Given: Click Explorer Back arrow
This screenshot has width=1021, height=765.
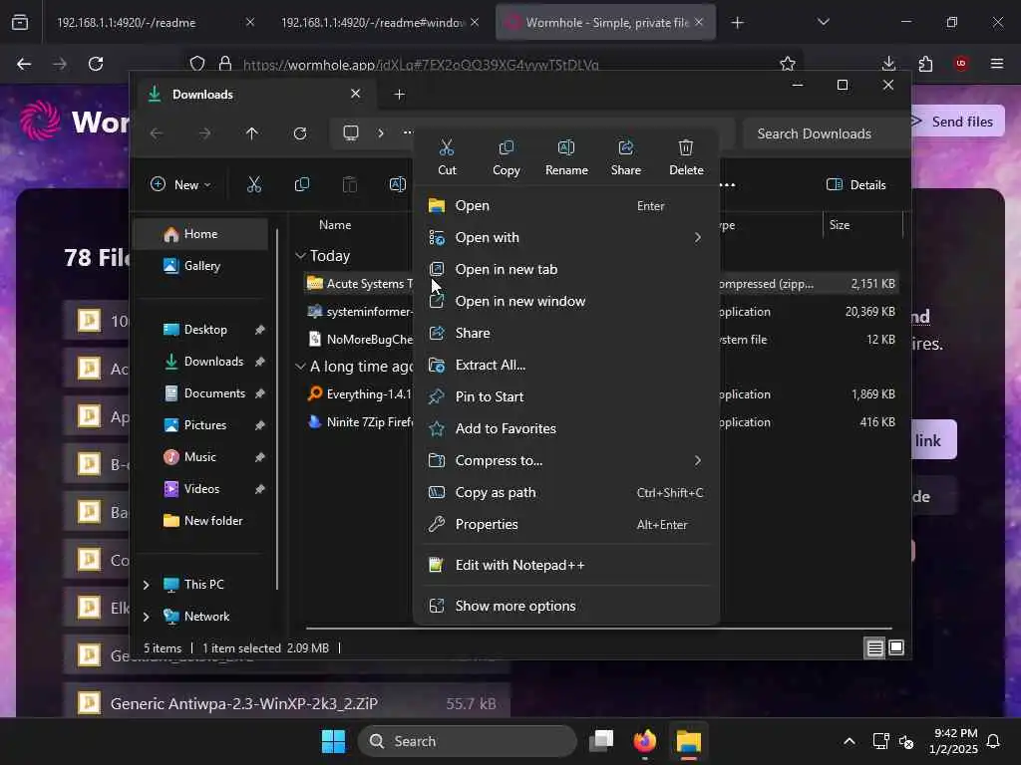Looking at the screenshot, I should tap(157, 133).
